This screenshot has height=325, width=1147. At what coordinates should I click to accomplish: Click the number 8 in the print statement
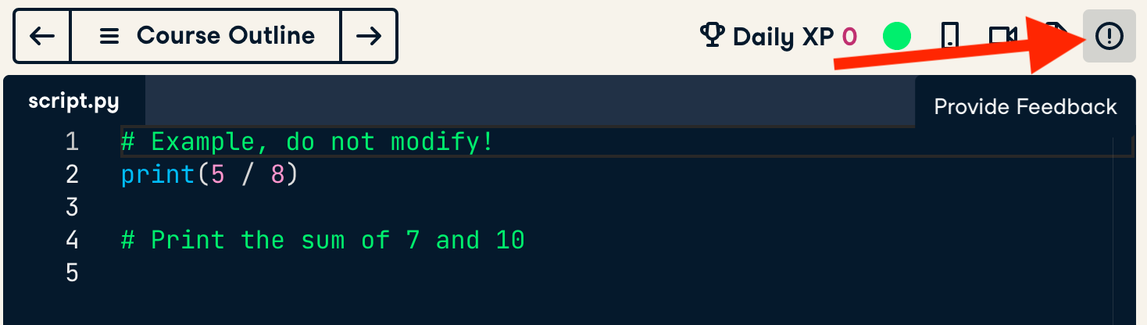[277, 175]
